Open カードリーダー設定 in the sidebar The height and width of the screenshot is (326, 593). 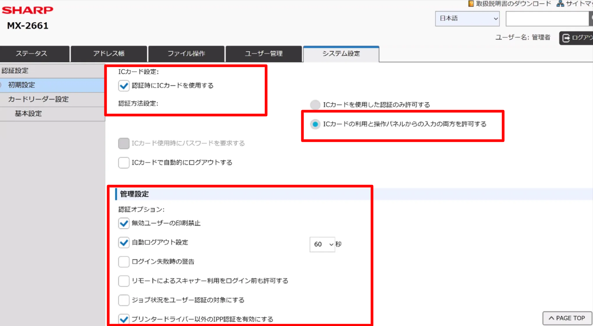click(52, 99)
